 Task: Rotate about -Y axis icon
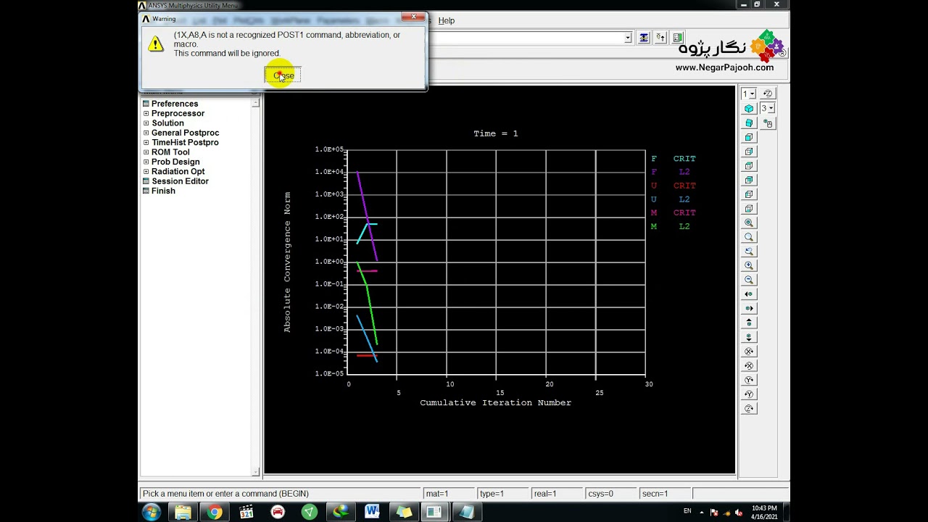point(749,394)
